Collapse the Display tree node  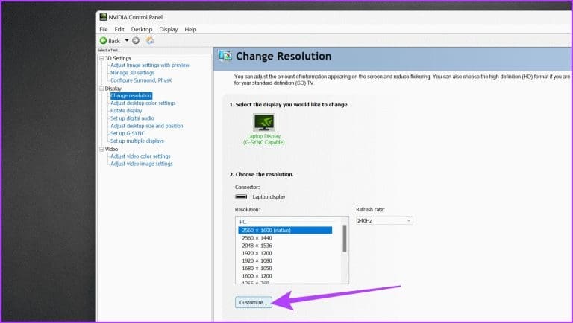101,89
